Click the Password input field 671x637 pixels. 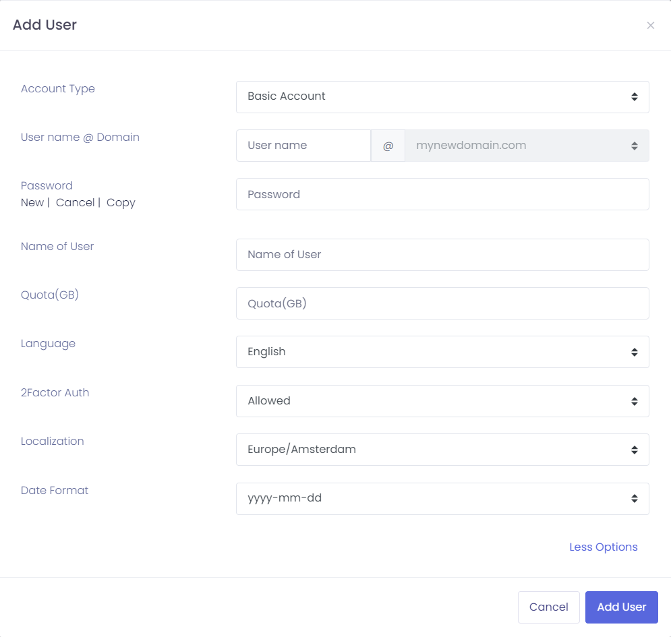coord(442,194)
